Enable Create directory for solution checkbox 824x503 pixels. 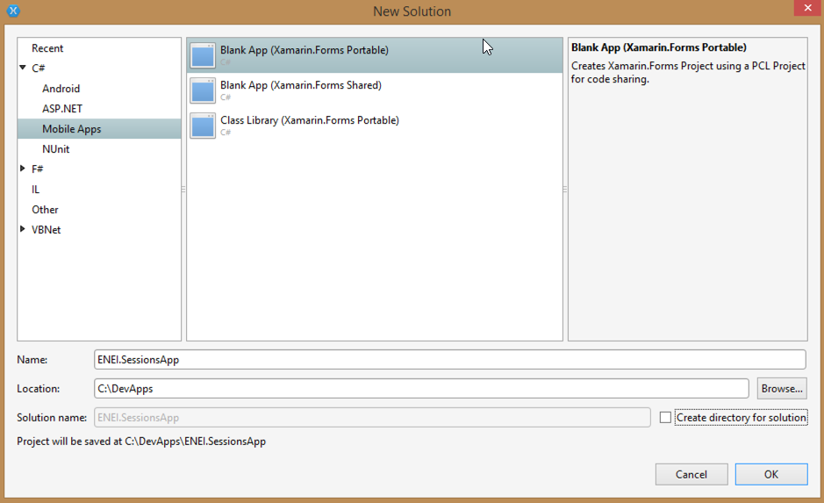pyautogui.click(x=665, y=417)
